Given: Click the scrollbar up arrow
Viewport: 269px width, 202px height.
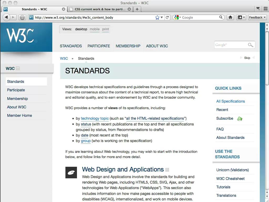Looking at the screenshot, I should [267, 25].
